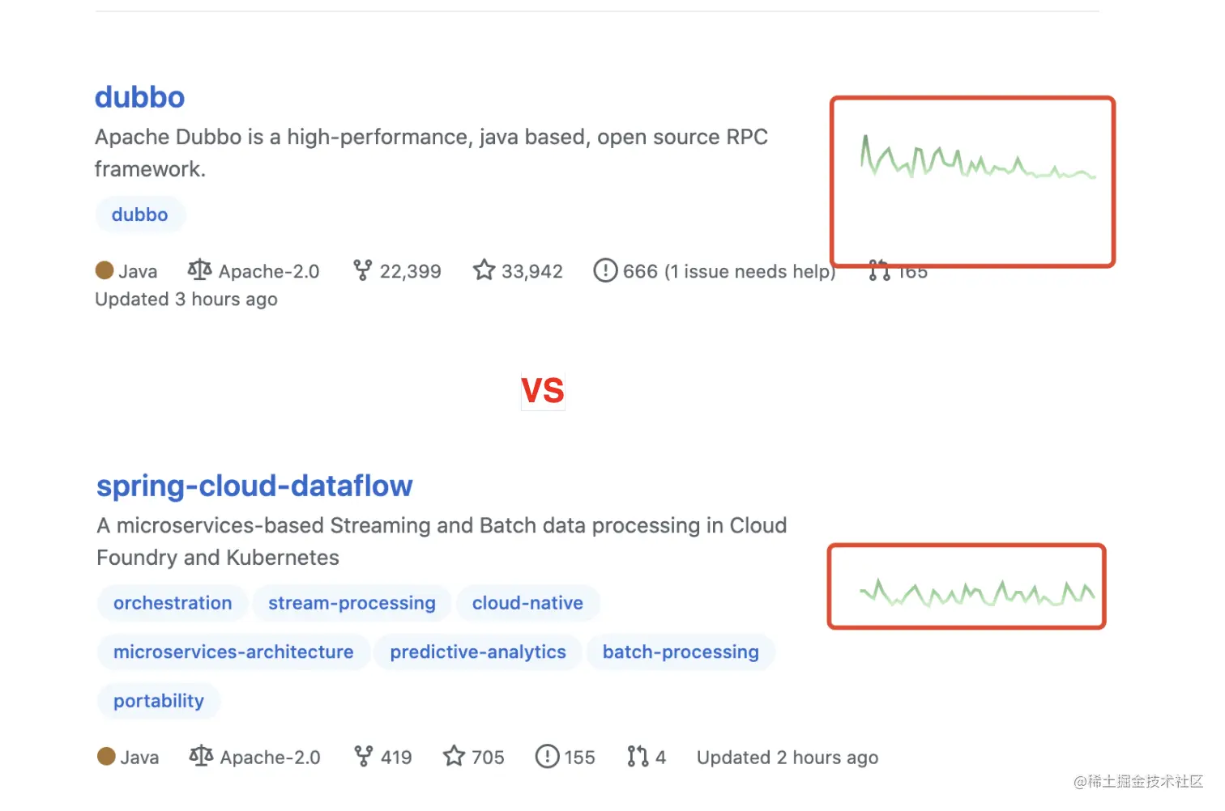
Task: Click the issues icon beside 666
Action: point(605,270)
